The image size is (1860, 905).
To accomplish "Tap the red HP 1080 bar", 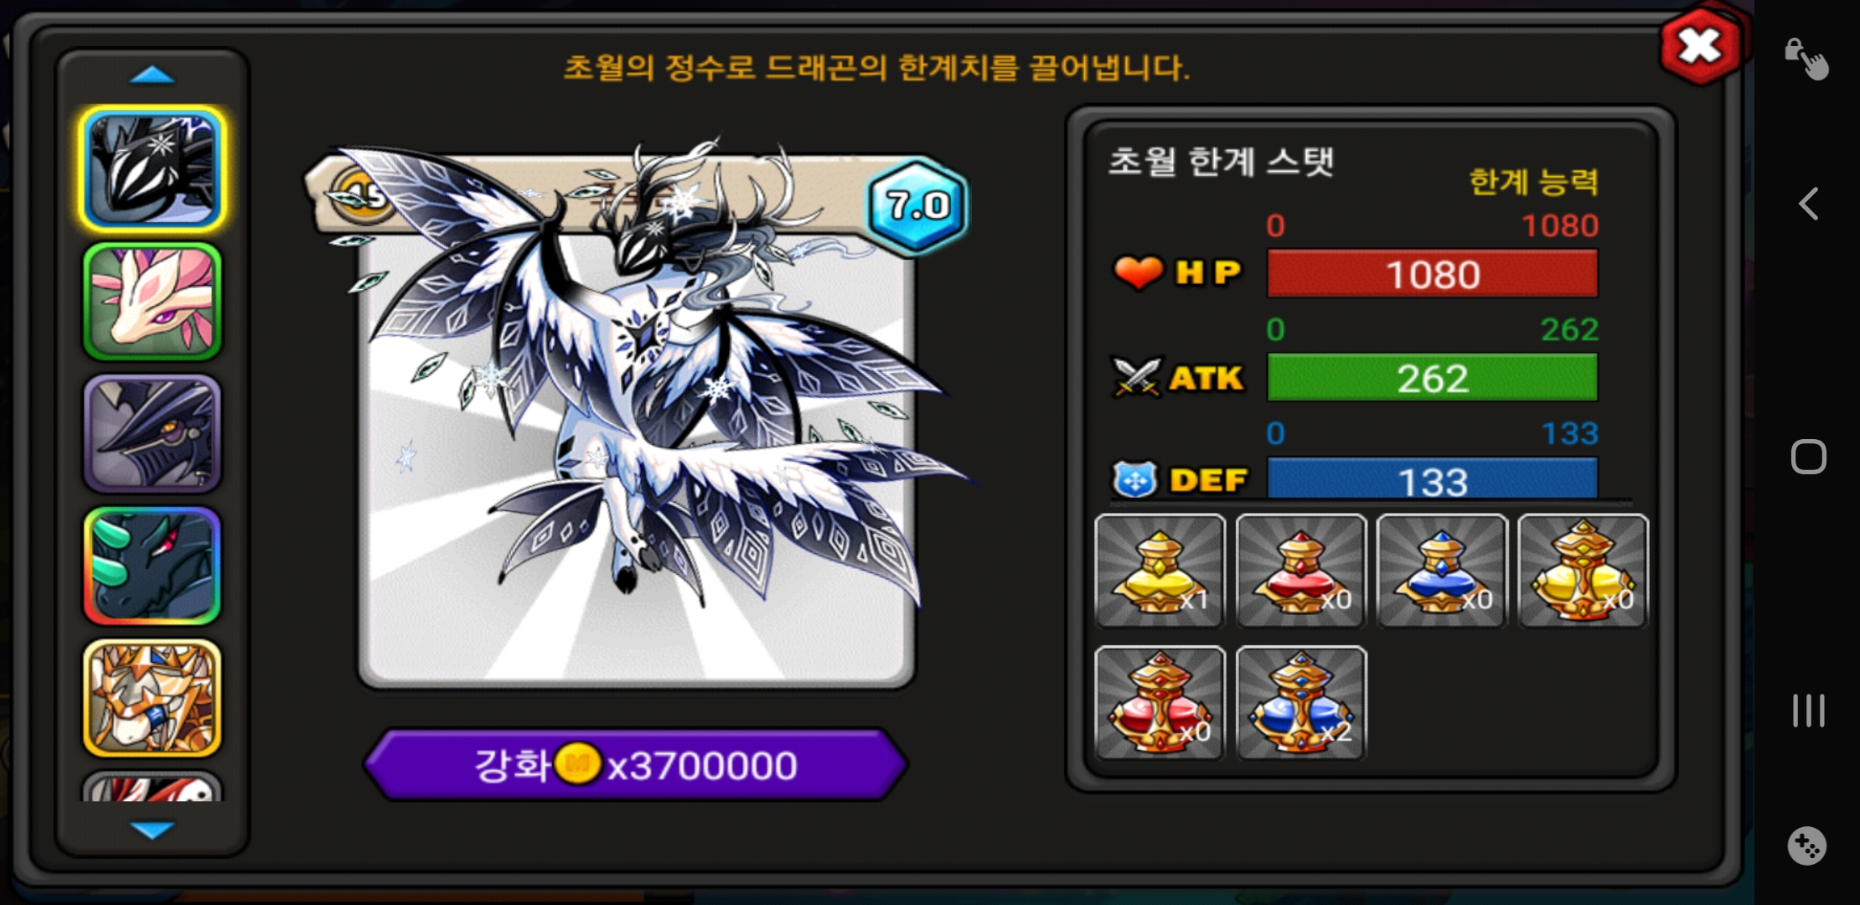I will click(x=1433, y=273).
